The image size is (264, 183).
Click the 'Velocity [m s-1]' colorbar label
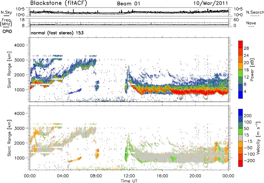coord(258,138)
